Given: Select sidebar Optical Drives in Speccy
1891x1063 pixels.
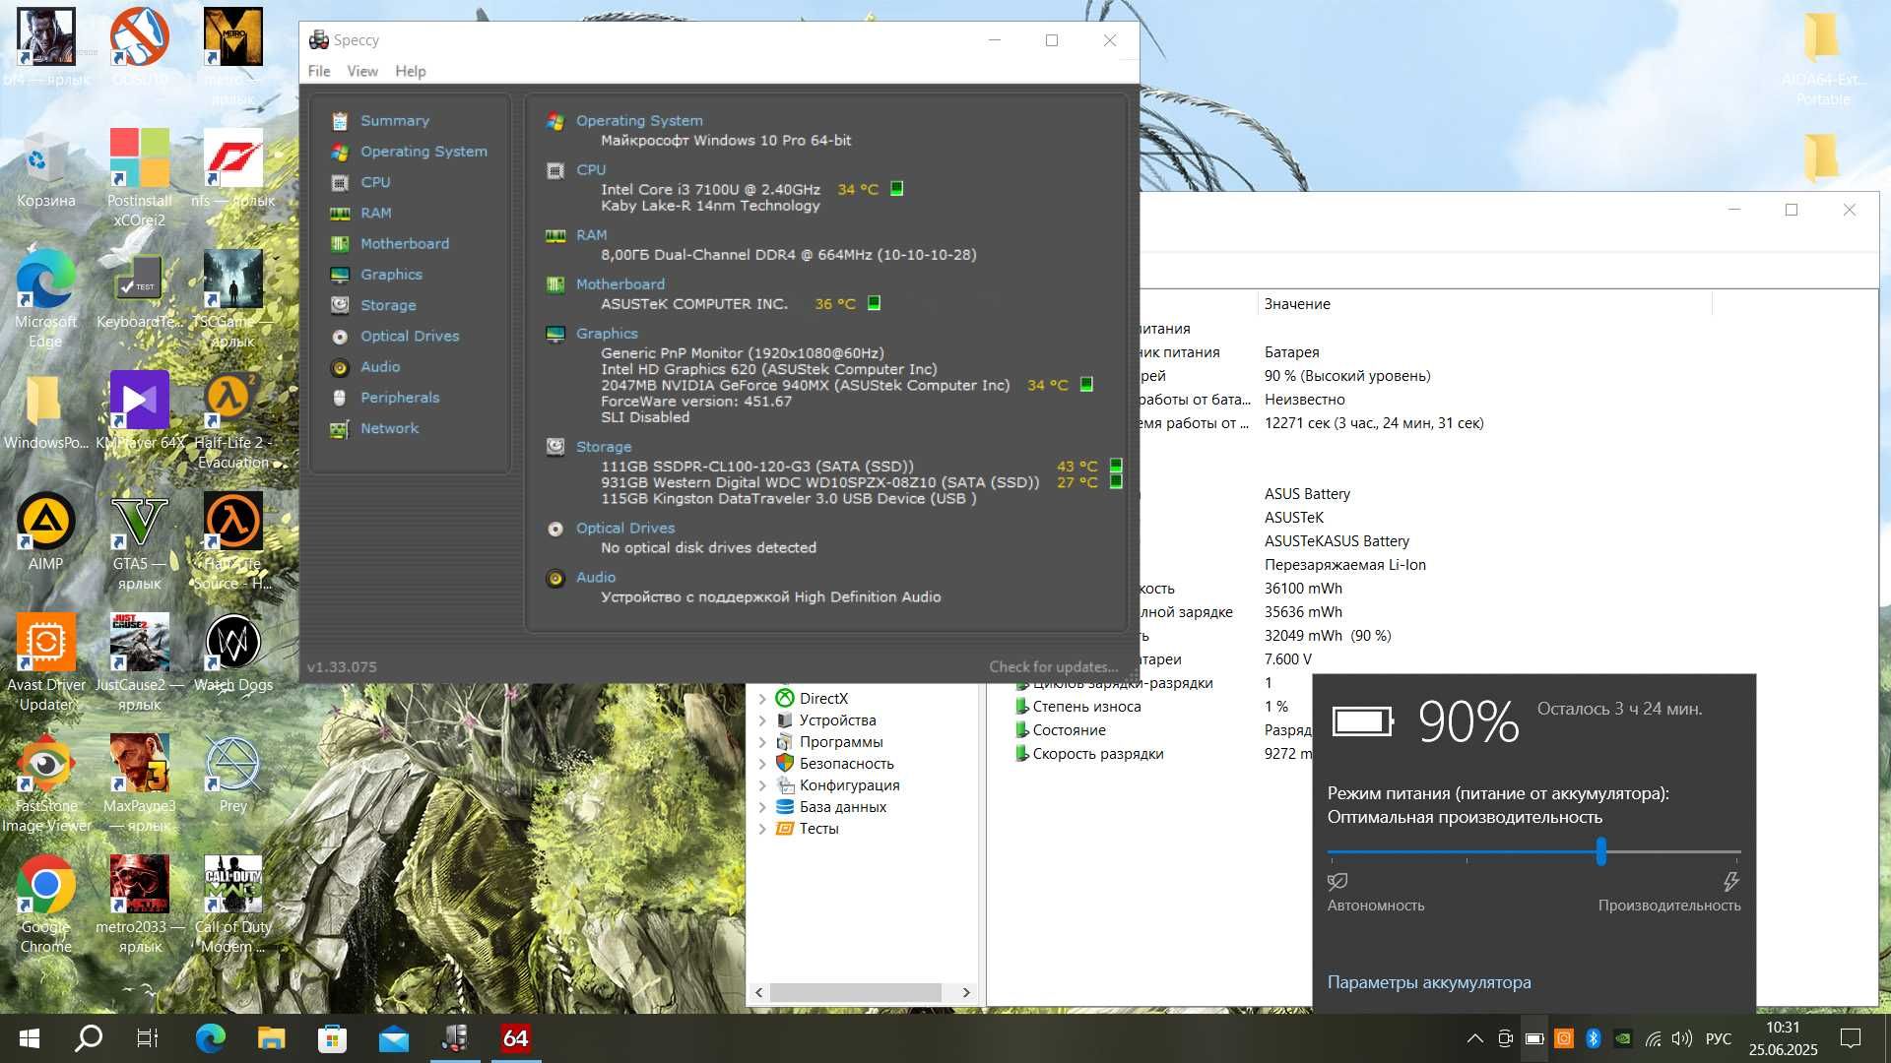Looking at the screenshot, I should point(410,336).
